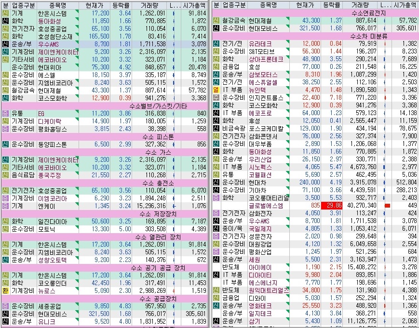419x328 pixels.
Task: Click the black 신 badge beside 기아차
Action: [x=216, y=190]
